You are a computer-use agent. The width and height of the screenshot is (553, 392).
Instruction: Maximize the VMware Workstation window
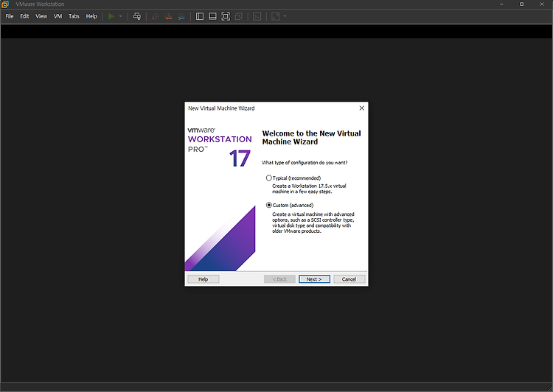tap(521, 4)
